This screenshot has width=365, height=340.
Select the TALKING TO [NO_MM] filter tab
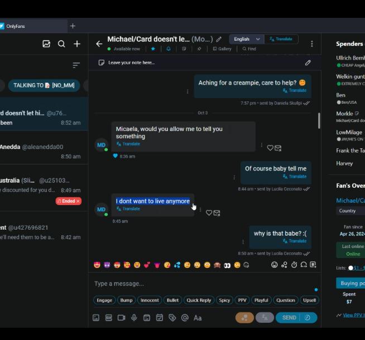click(44, 85)
